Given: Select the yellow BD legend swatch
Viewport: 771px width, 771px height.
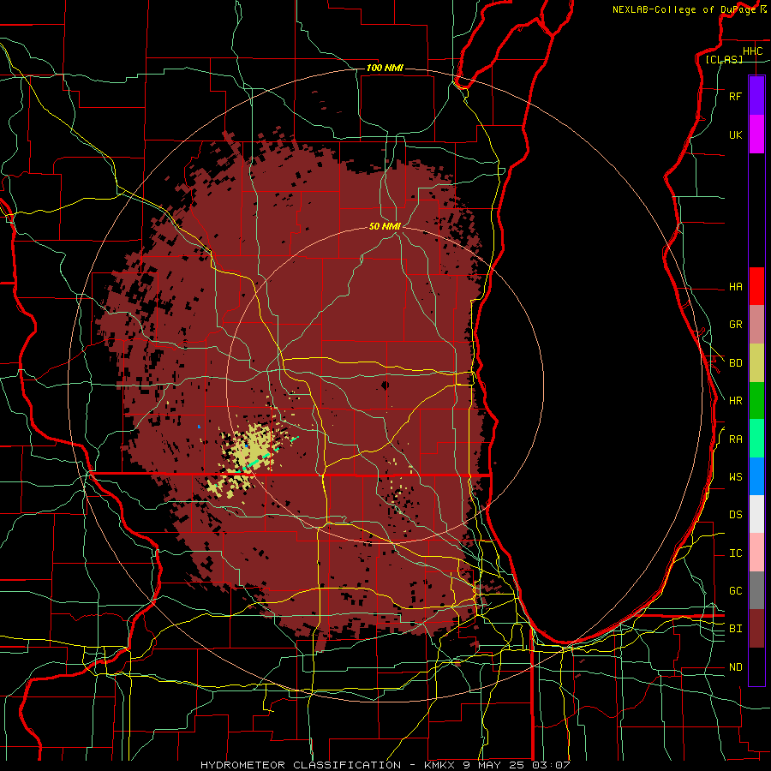Looking at the screenshot, I should (x=756, y=363).
